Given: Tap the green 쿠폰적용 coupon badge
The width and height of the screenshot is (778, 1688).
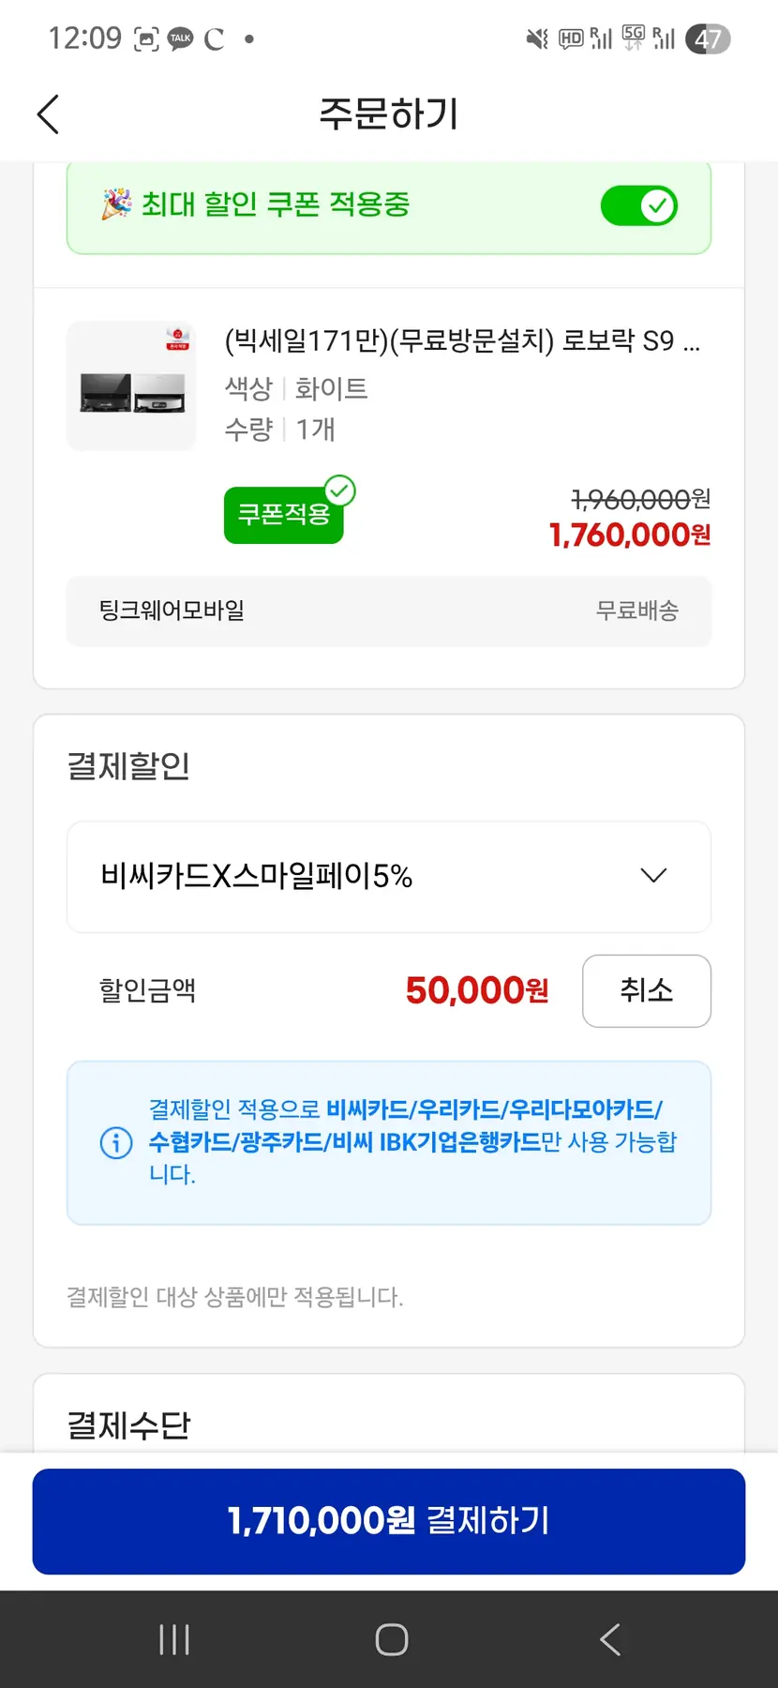Looking at the screenshot, I should click(x=283, y=515).
